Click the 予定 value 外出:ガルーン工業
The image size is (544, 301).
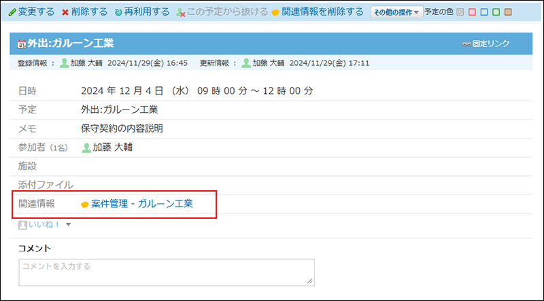120,110
